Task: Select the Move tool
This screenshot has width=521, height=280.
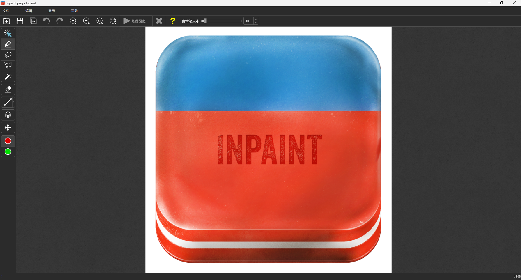Action: [8, 128]
